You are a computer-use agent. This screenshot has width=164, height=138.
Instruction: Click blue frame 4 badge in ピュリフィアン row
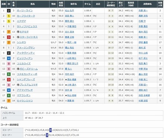point(9,58)
